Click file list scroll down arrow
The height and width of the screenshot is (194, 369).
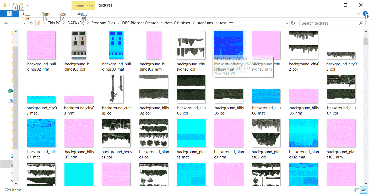tap(366, 183)
